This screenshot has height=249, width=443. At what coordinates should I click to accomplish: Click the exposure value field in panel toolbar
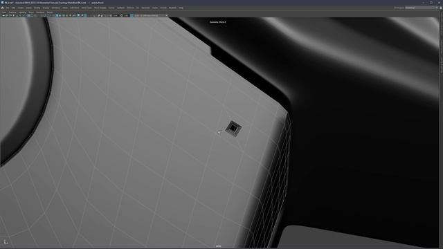point(116,15)
